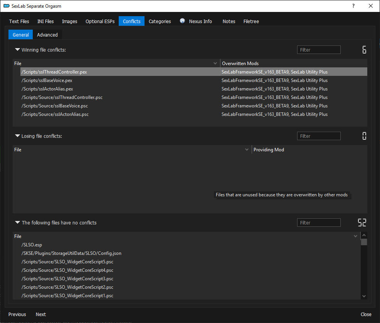Click the Next button
This screenshot has width=380, height=323.
click(41, 314)
